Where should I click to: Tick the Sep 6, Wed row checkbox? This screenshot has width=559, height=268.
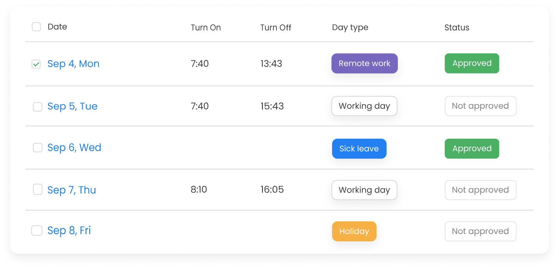(37, 148)
